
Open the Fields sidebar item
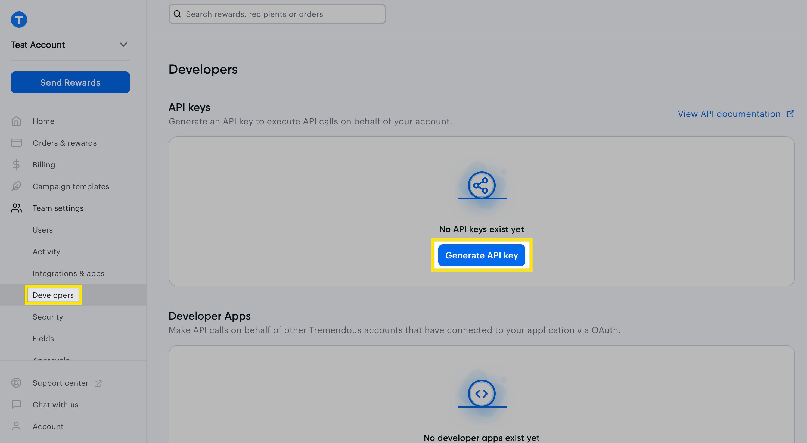click(43, 339)
